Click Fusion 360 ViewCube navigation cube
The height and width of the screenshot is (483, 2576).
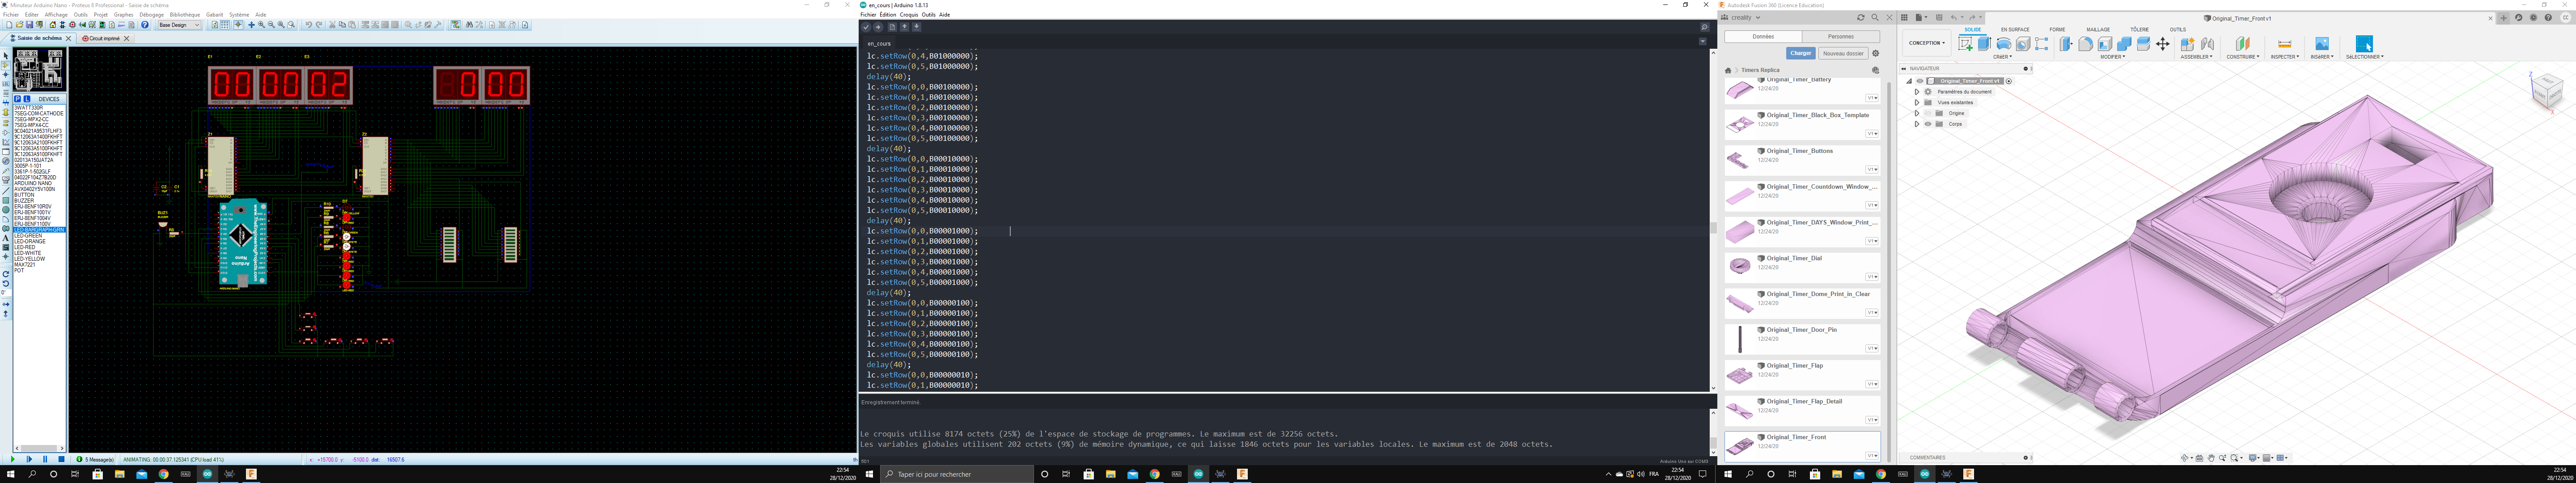coord(2548,91)
